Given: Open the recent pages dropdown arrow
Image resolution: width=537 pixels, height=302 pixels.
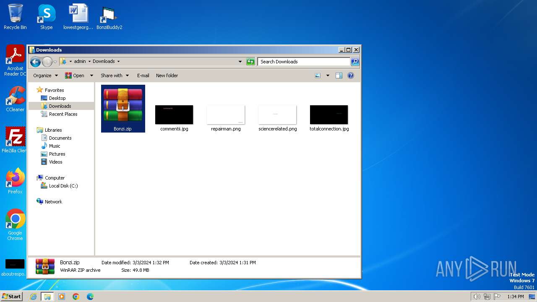Looking at the screenshot, I should 55,62.
